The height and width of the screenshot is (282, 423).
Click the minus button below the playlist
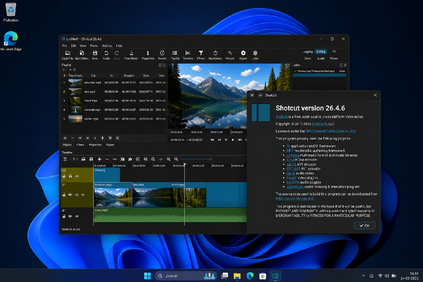[x=73, y=138]
